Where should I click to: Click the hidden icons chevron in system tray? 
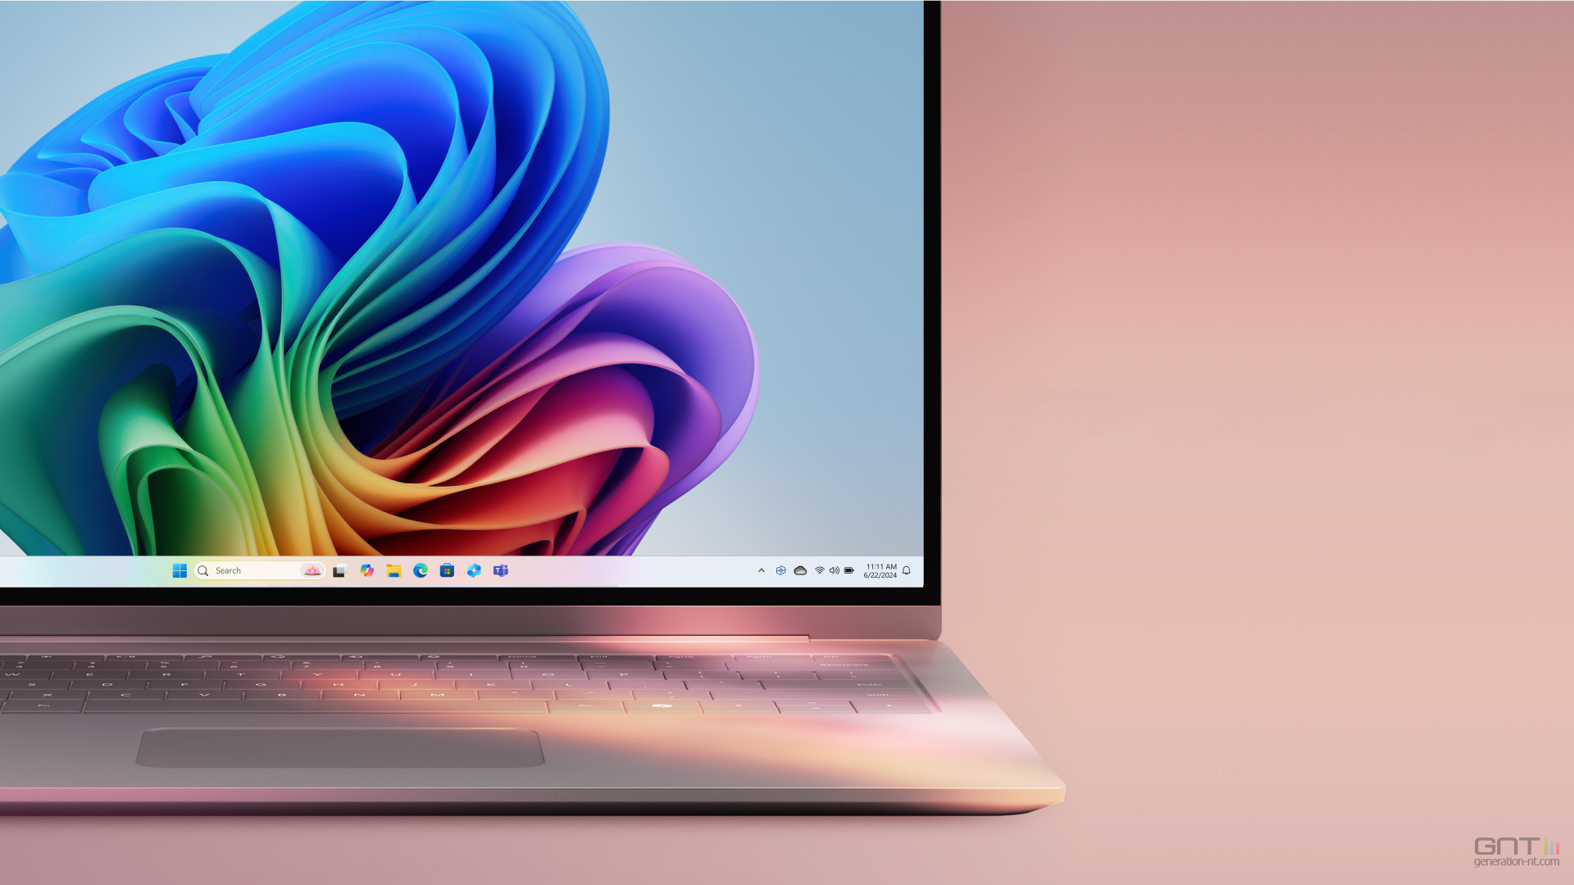pyautogui.click(x=760, y=570)
